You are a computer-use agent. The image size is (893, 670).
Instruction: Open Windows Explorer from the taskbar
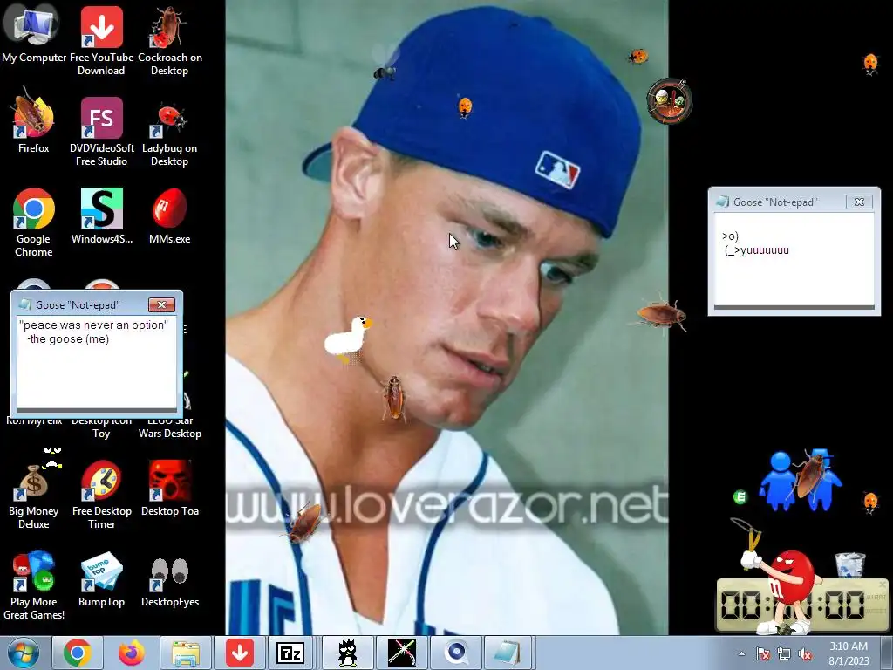[186, 653]
